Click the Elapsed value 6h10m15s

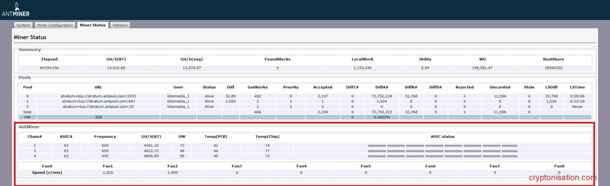click(49, 68)
